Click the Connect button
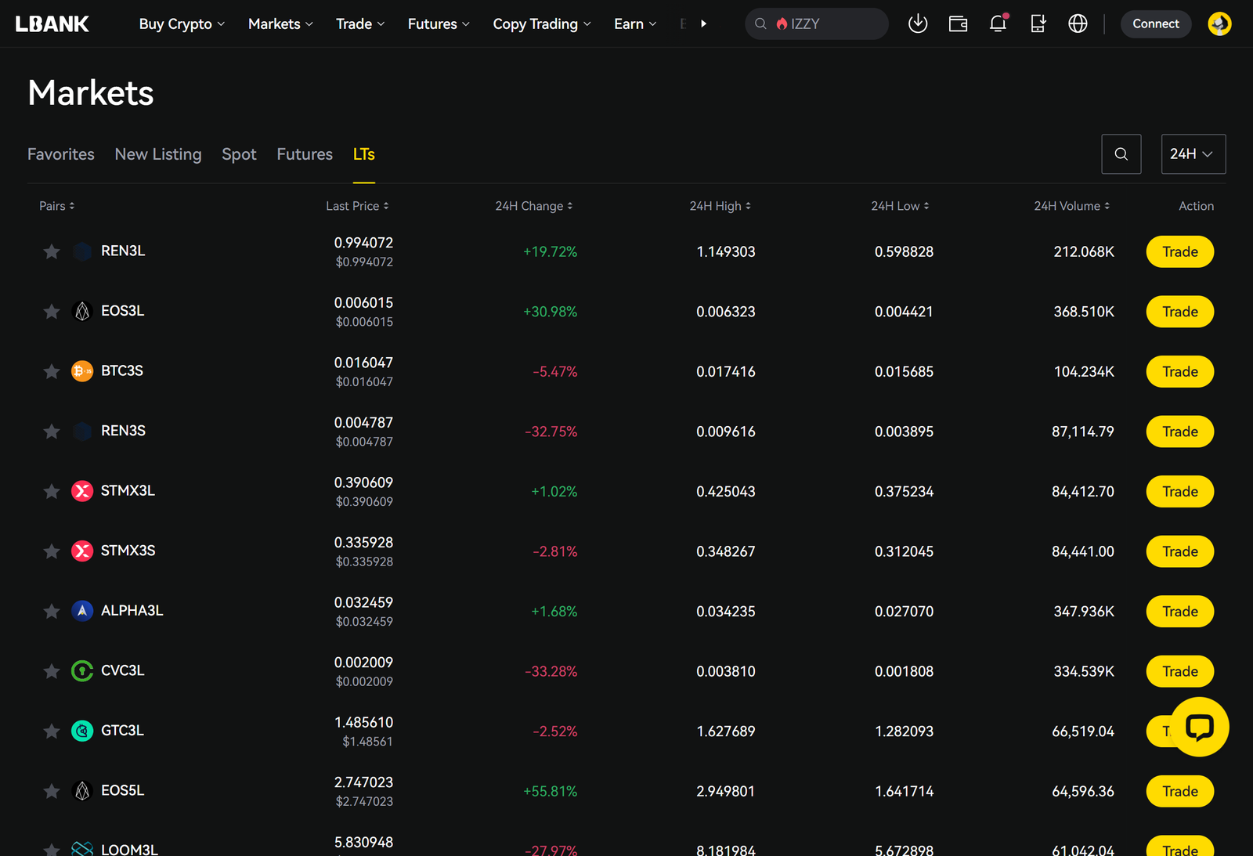 click(x=1155, y=23)
